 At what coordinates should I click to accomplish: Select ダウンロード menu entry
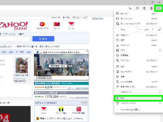pyautogui.click(x=138, y=45)
